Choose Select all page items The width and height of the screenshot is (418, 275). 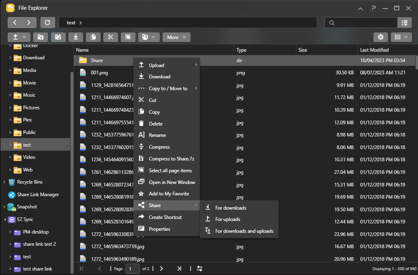pos(167,170)
